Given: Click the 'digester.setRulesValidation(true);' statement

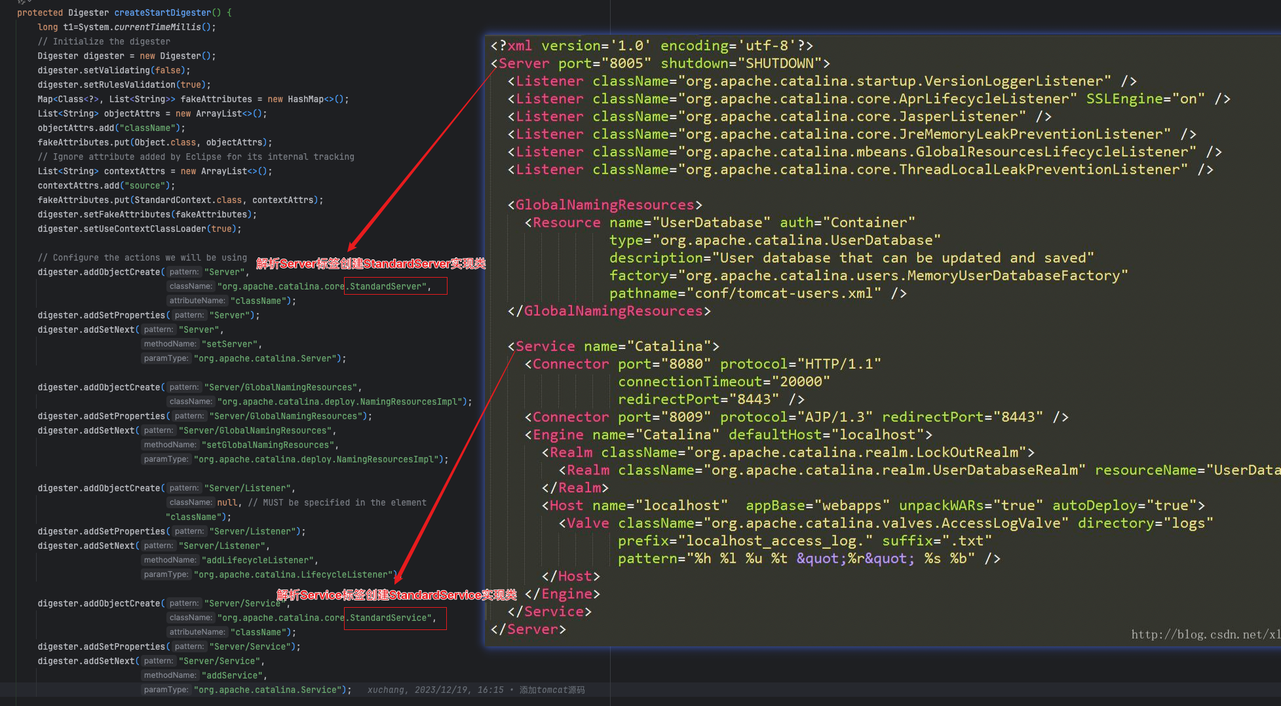Looking at the screenshot, I should coord(124,84).
